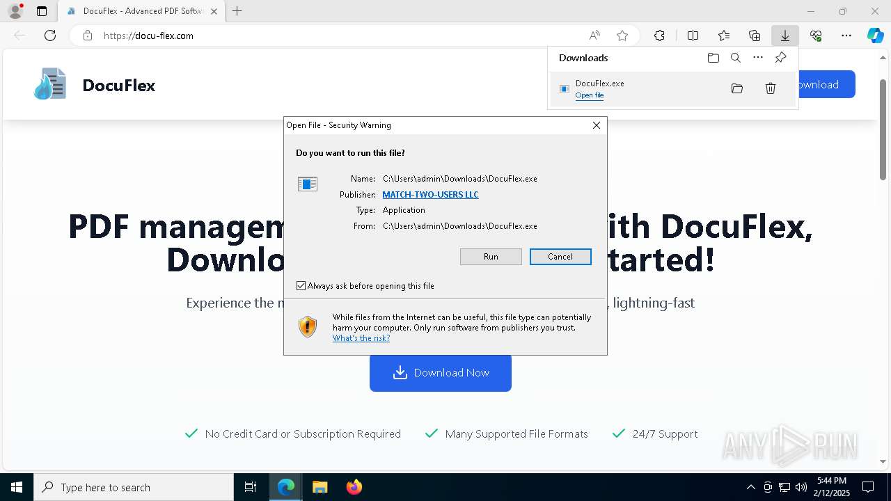
Task: Close the Security Warning dialog
Action: coord(597,125)
